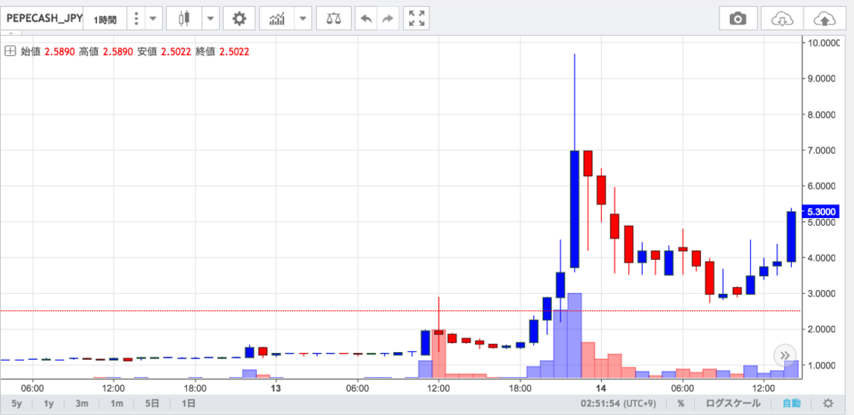Select the 1日 time range
Viewport: 854px width, 415px height.
coord(188,403)
